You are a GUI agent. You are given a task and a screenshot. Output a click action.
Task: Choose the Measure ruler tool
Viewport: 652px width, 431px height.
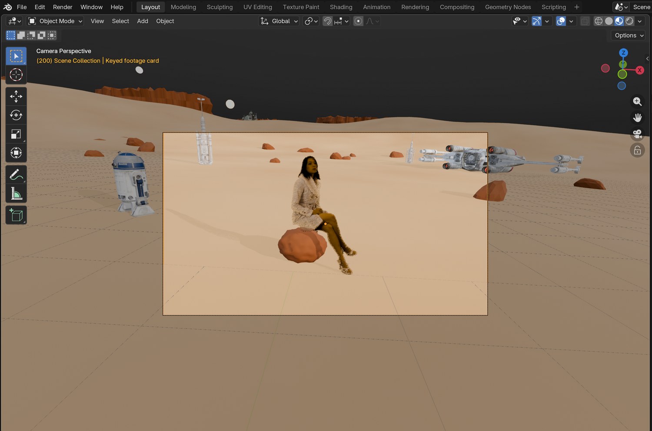[x=16, y=194]
